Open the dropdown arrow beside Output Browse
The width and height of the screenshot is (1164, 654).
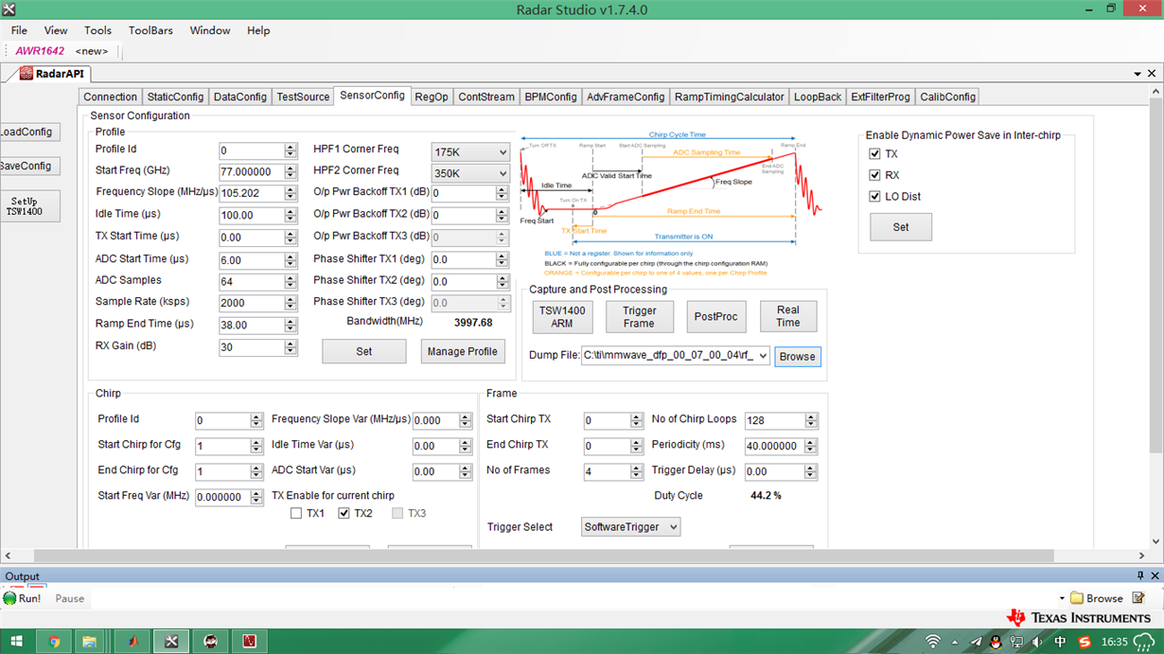pos(1062,598)
